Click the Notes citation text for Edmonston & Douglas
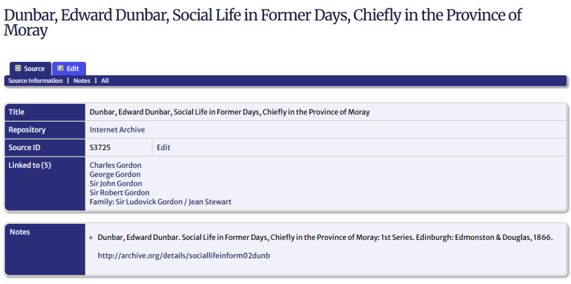The height and width of the screenshot is (284, 571). click(325, 238)
